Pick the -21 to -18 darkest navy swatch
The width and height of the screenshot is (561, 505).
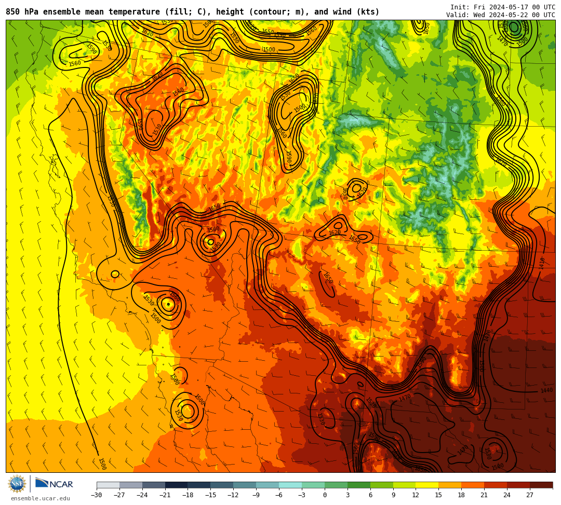click(x=177, y=485)
